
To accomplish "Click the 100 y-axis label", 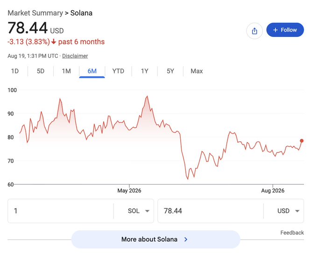I will tap(12, 90).
